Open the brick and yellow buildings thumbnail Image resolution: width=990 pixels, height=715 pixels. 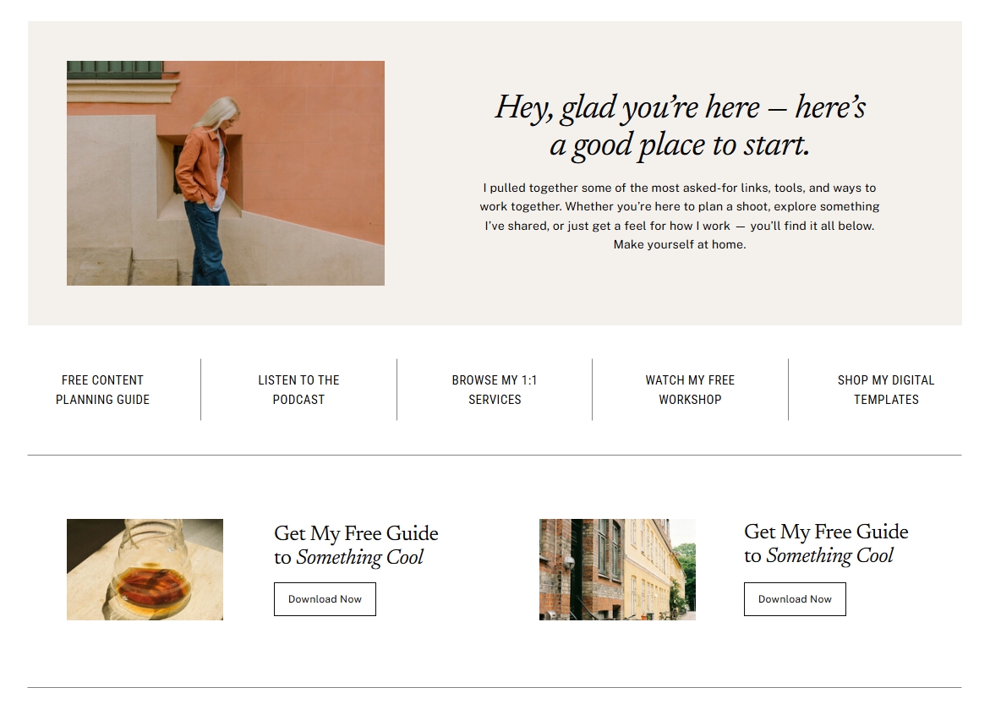tap(617, 570)
